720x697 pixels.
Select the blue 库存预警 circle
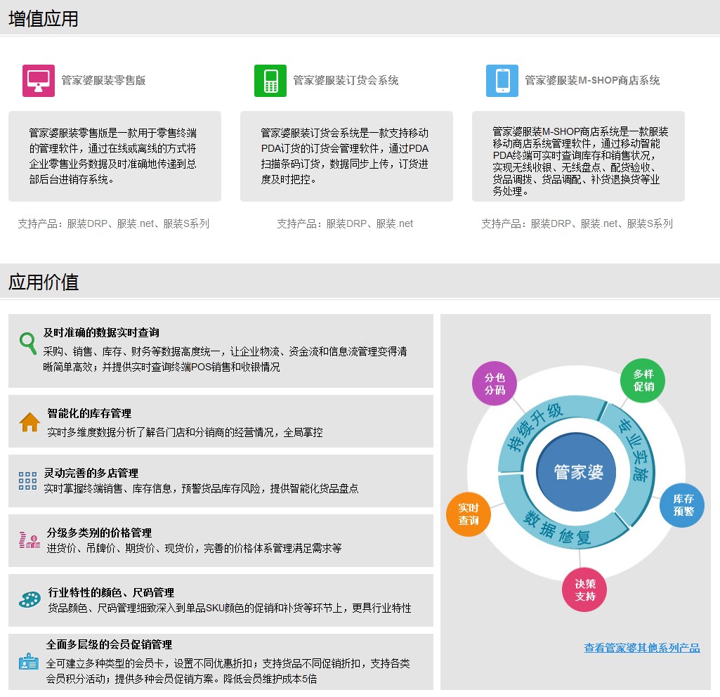683,504
